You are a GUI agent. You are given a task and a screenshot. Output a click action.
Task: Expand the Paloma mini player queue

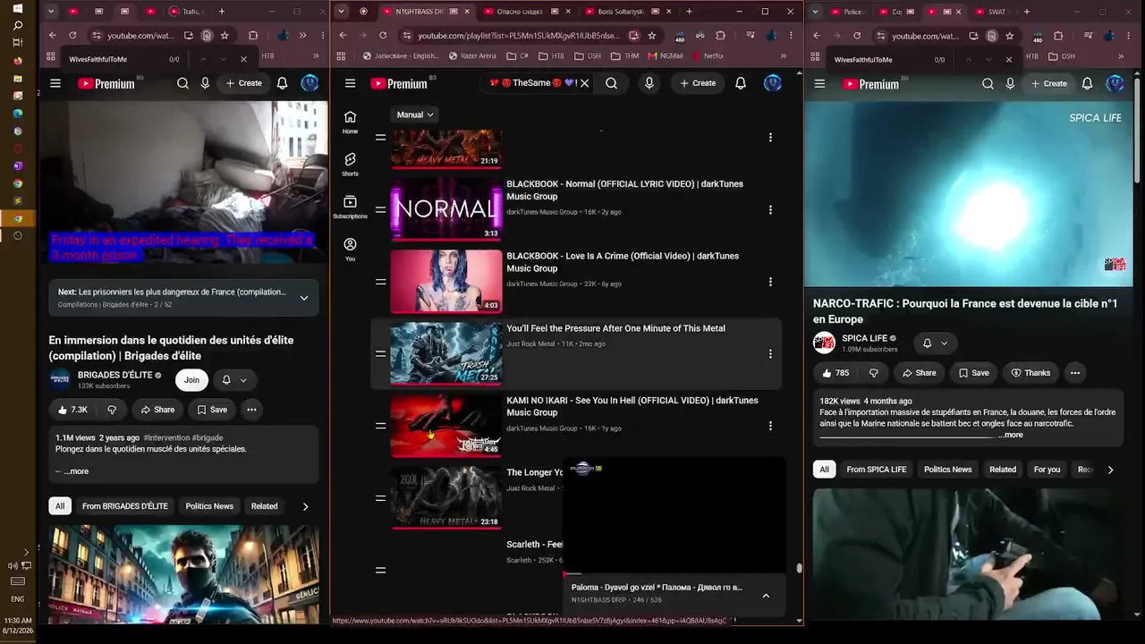pos(766,595)
